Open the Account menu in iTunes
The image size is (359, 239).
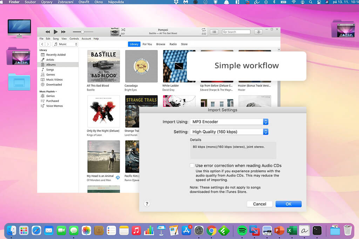(x=86, y=38)
